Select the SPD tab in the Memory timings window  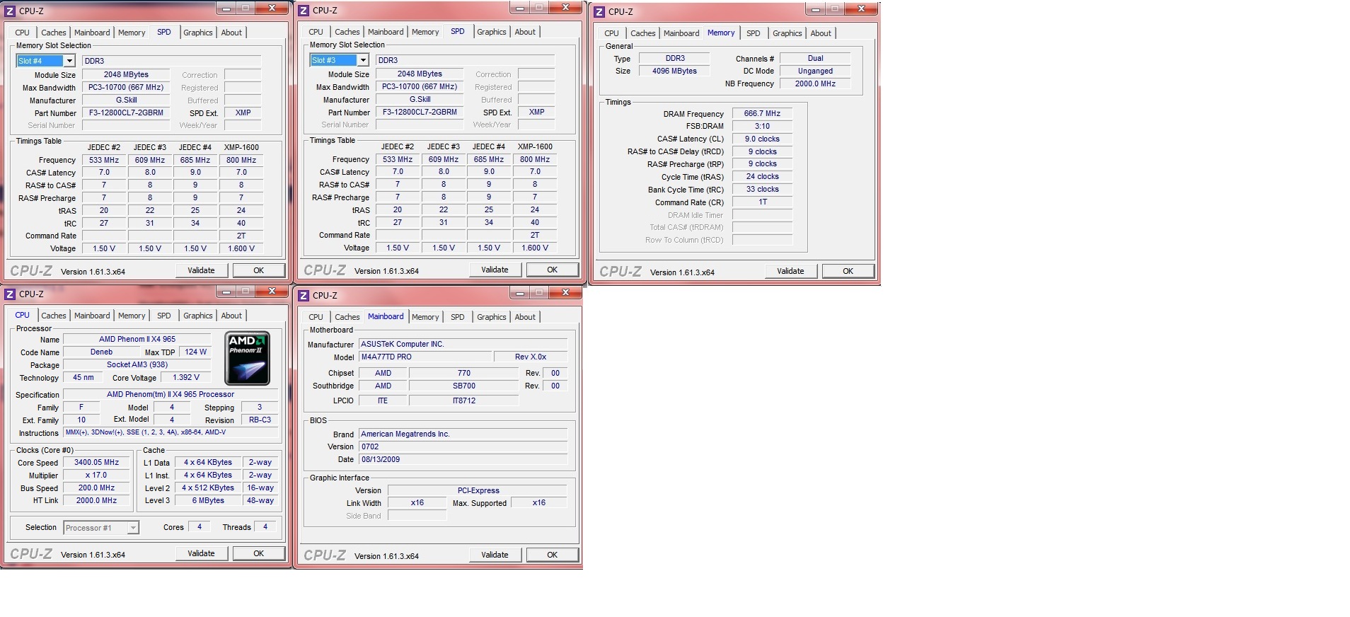pyautogui.click(x=754, y=33)
